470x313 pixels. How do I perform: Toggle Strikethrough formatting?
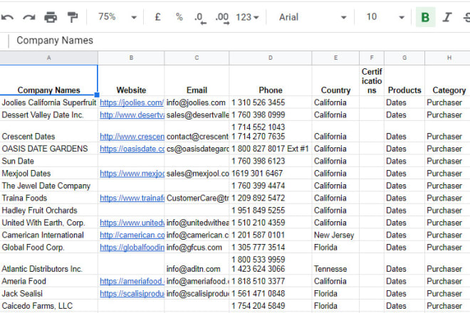coord(466,17)
